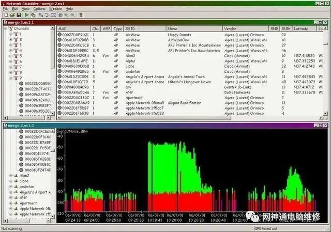
Task: Switch to large icons view button
Action: pos(41,15)
